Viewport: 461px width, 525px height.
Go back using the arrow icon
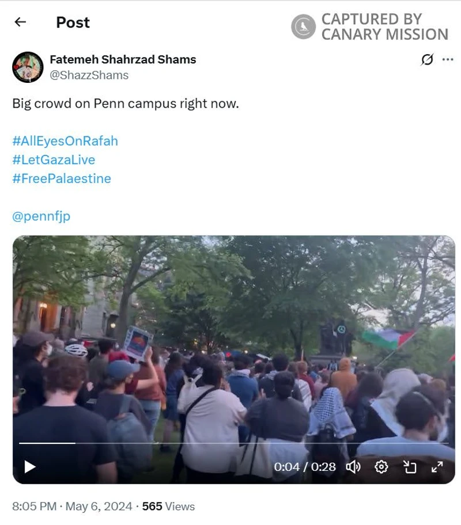point(20,22)
